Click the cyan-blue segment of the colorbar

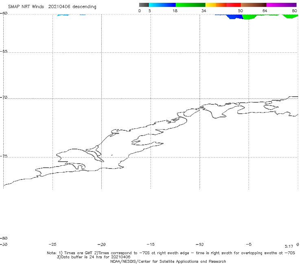pyautogui.click(x=162, y=5)
